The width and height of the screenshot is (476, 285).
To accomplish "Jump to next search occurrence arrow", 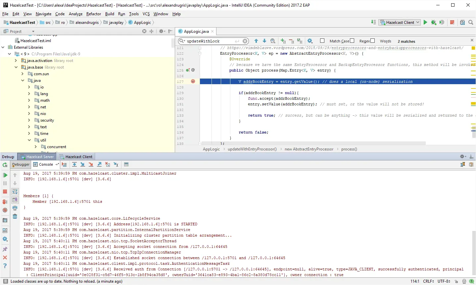I will point(264,41).
